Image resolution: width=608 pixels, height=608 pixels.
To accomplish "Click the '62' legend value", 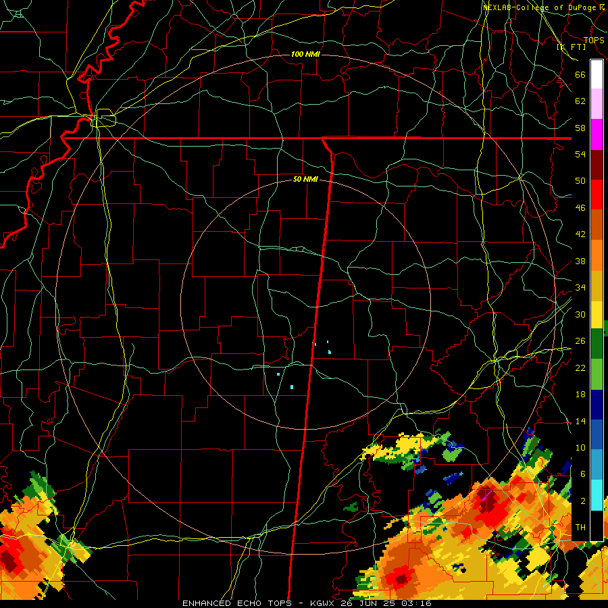I will point(580,101).
